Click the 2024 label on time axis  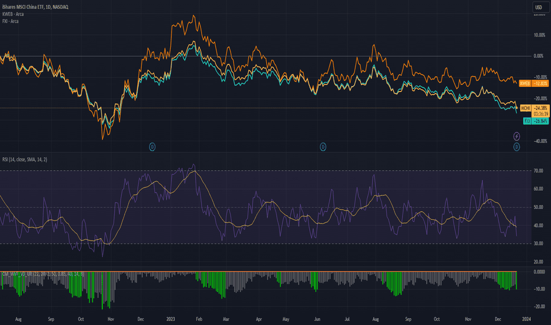click(526, 319)
